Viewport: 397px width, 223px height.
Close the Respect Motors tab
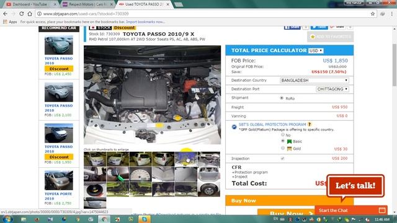coord(111,4)
